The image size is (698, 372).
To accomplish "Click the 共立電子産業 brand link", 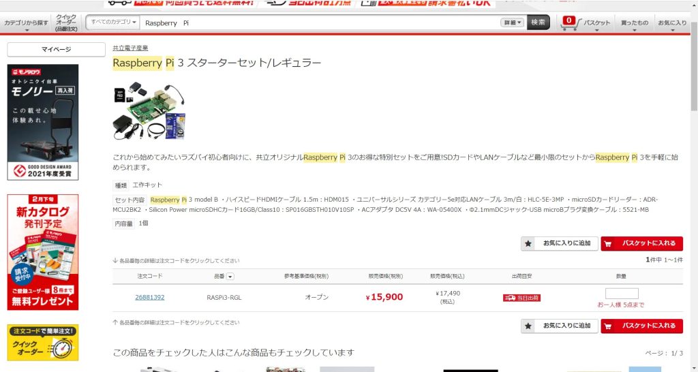I will [x=130, y=48].
